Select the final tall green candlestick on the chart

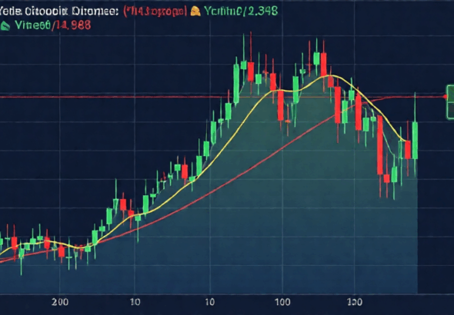point(415,140)
